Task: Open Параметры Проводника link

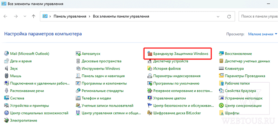Action: tap(245, 76)
